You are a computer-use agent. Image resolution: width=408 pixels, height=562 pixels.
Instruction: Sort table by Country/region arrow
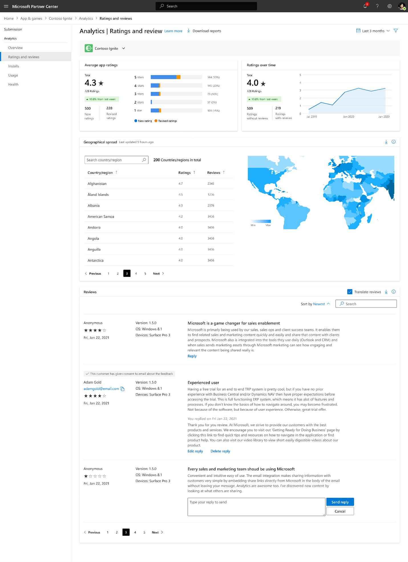pyautogui.click(x=116, y=172)
